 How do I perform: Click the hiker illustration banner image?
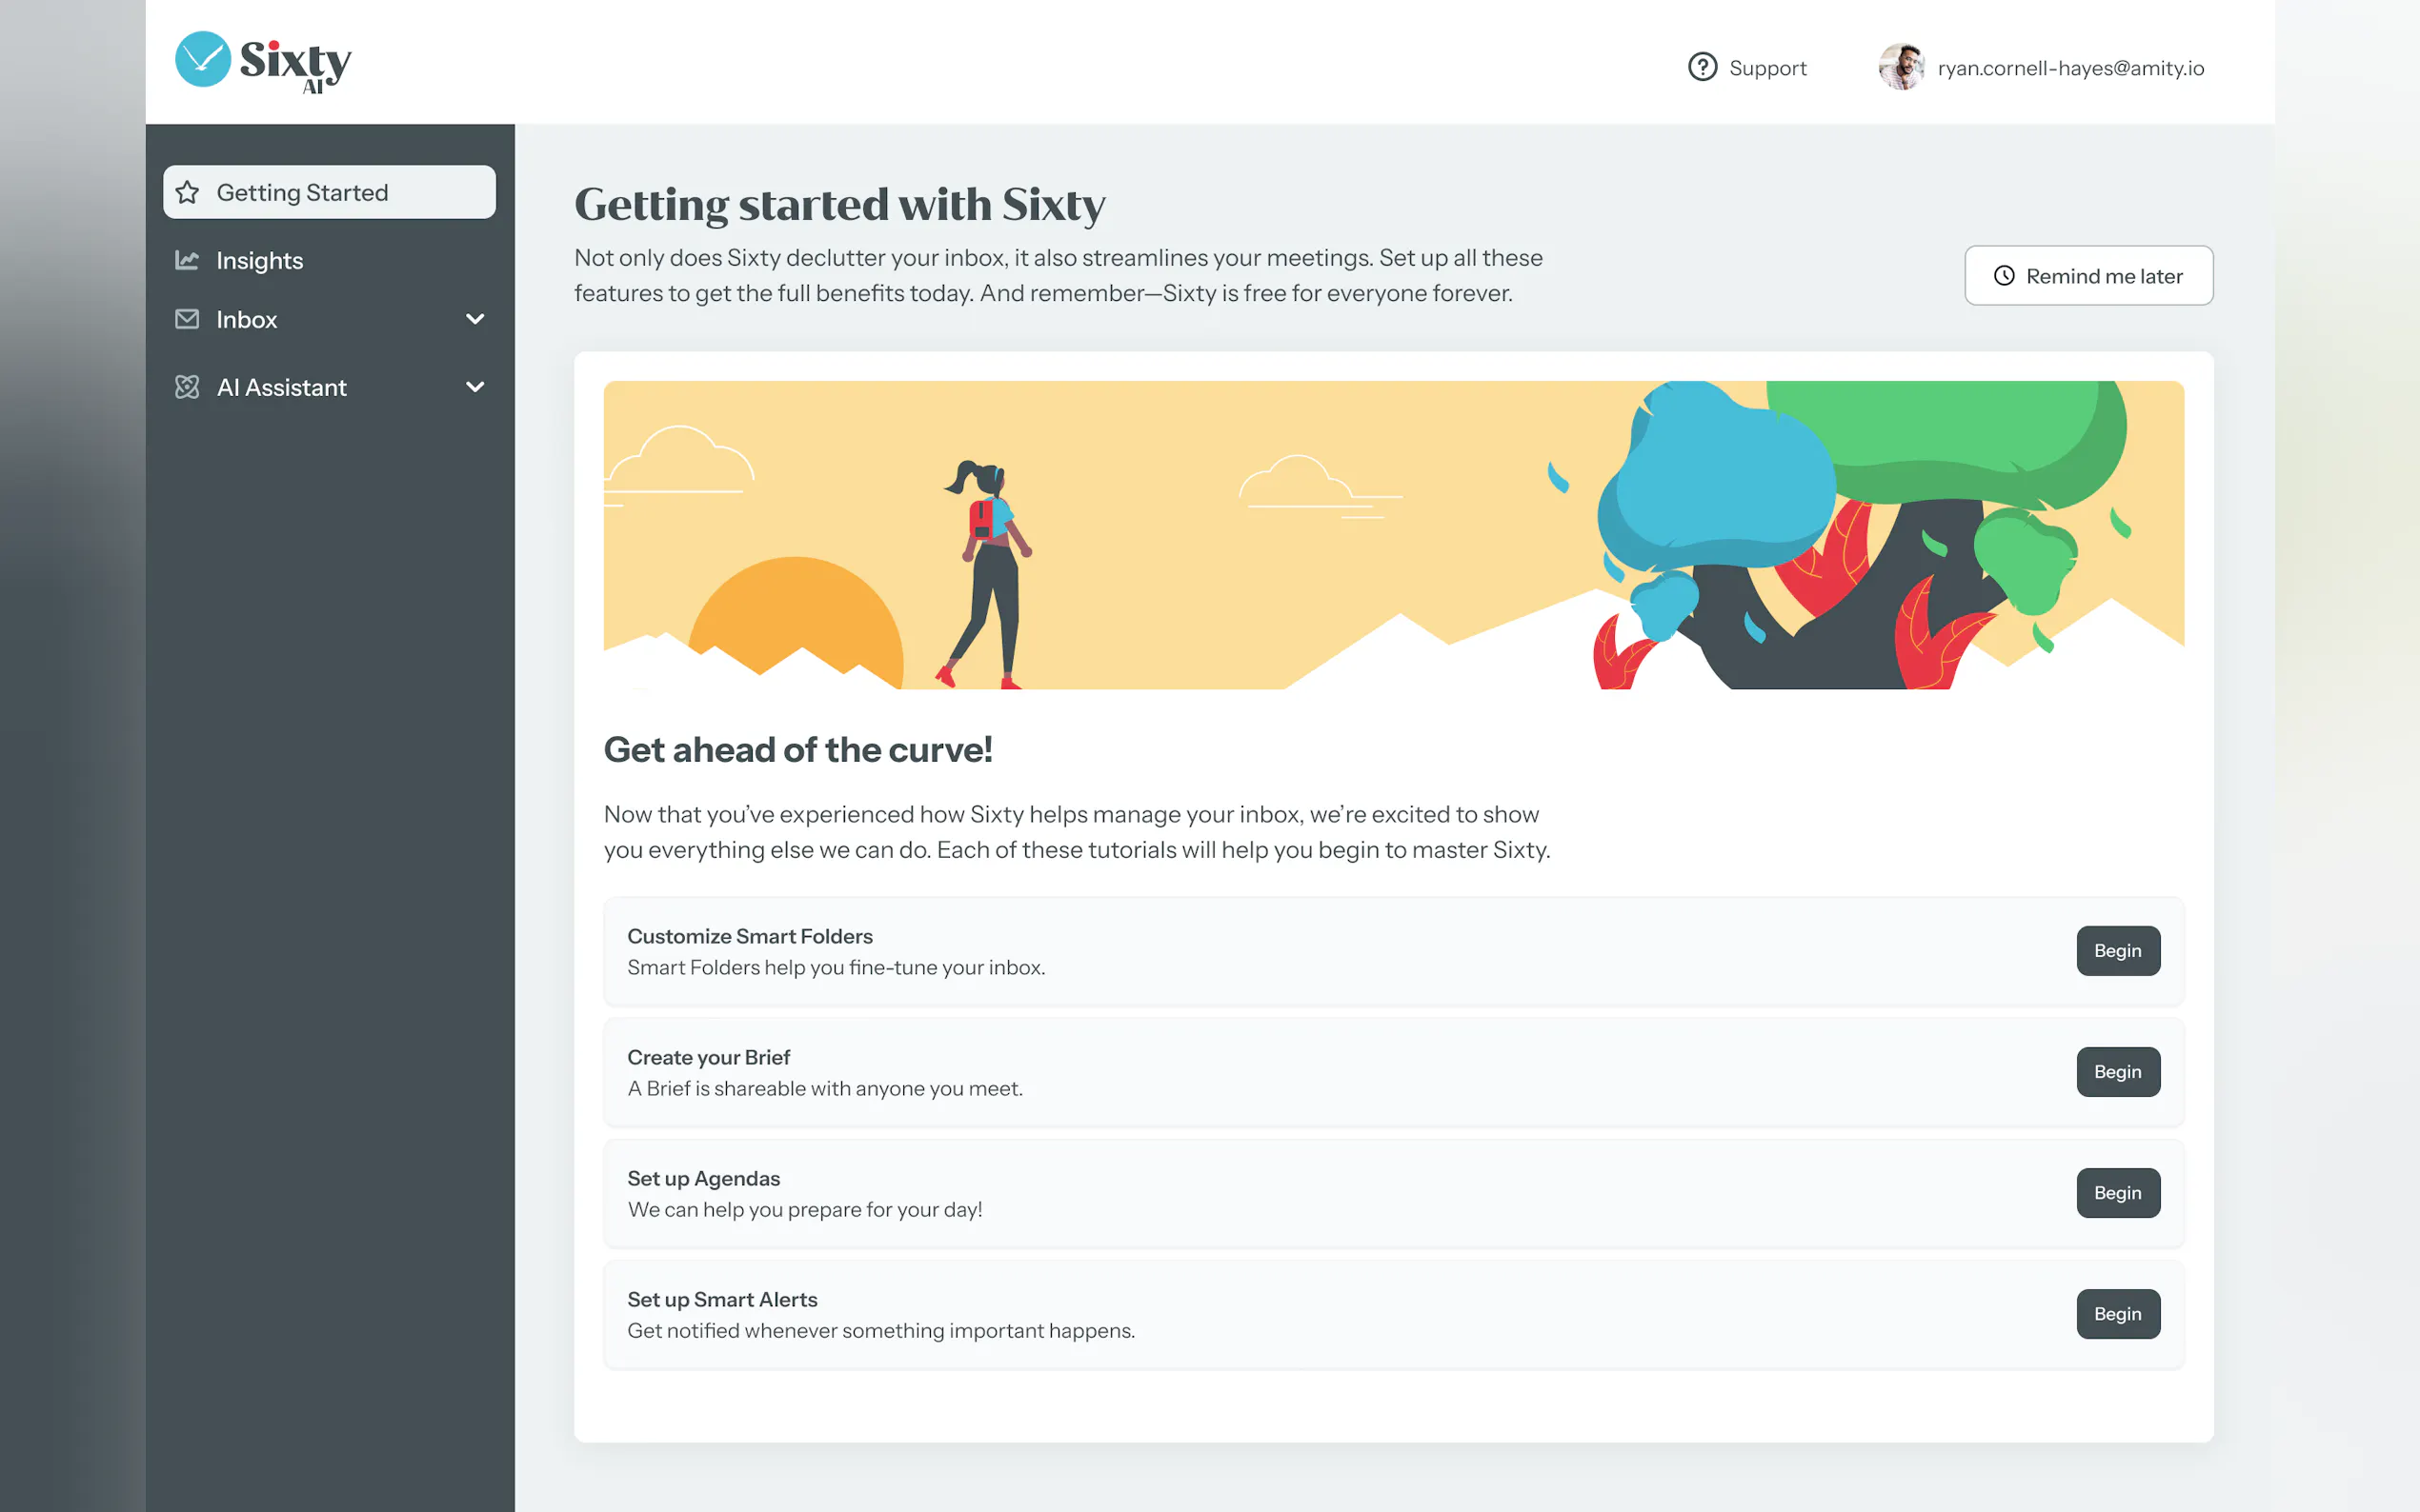coord(1393,534)
